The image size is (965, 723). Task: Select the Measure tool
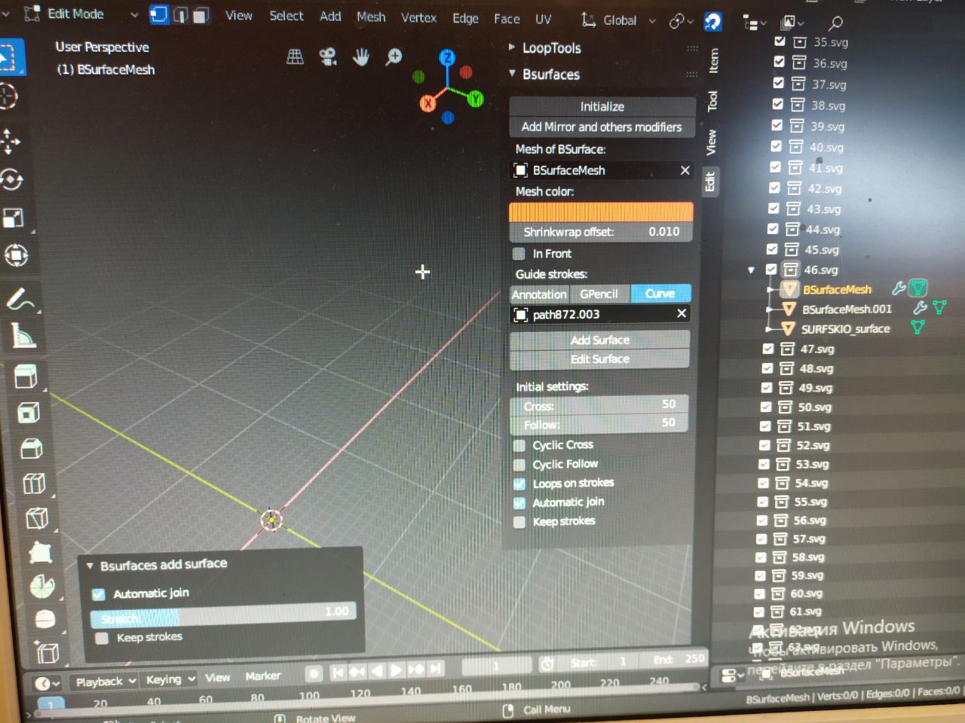23,337
